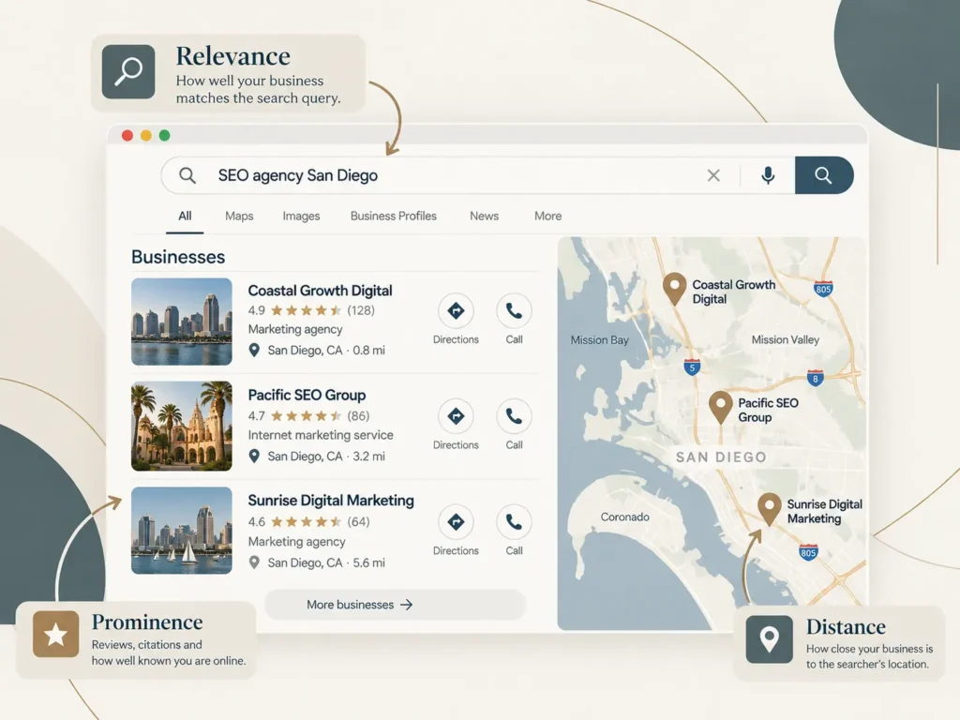Open the Coastal Growth Digital listing title
960x720 pixels.
[x=321, y=291]
